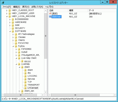The height and width of the screenshot is (102, 118).
Task: Select the F3FSSMEE tree label
Action: pos(26,49)
